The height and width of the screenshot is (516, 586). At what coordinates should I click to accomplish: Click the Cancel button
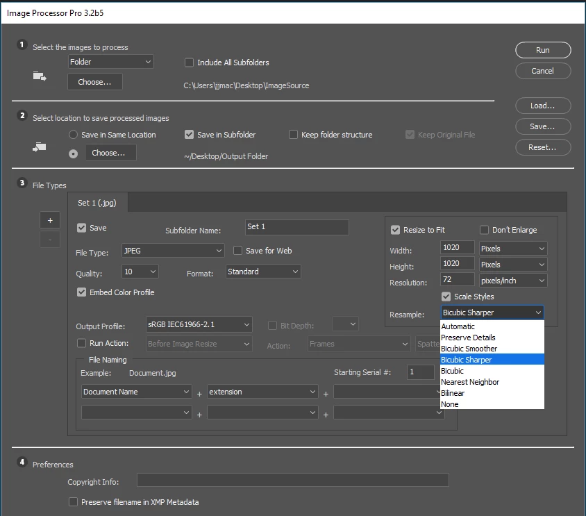pyautogui.click(x=543, y=71)
